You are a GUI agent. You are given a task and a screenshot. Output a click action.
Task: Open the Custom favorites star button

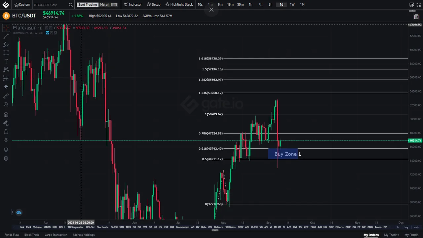(22, 5)
